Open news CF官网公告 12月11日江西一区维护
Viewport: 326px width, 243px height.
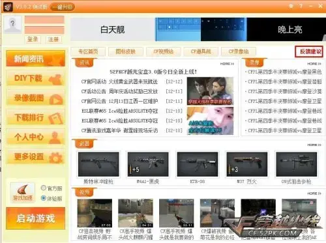[119, 101]
